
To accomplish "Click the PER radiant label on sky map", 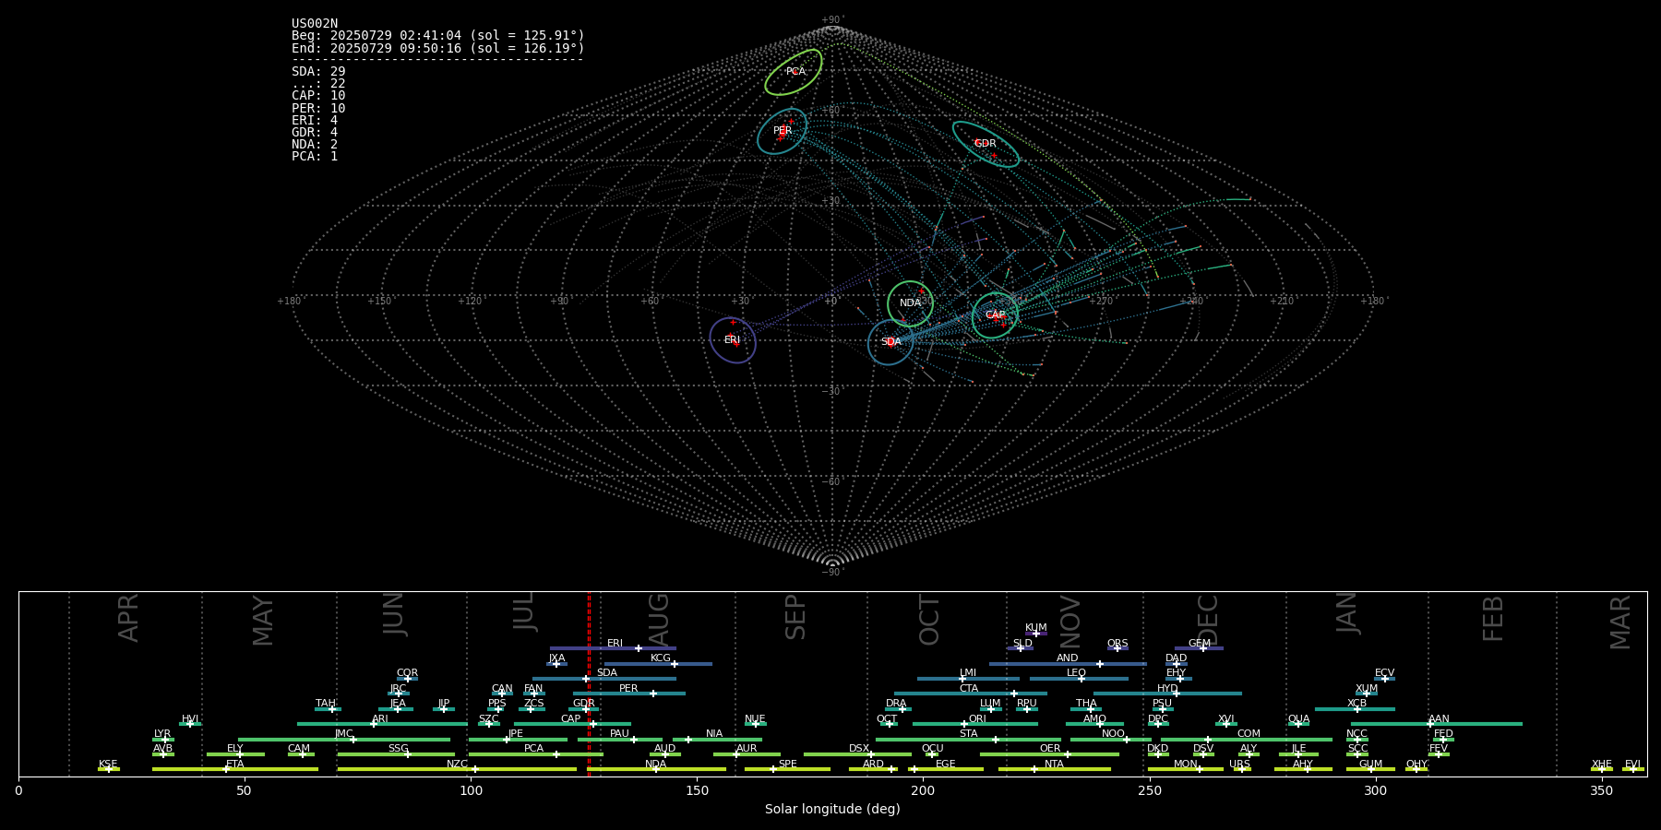I will coord(783,131).
